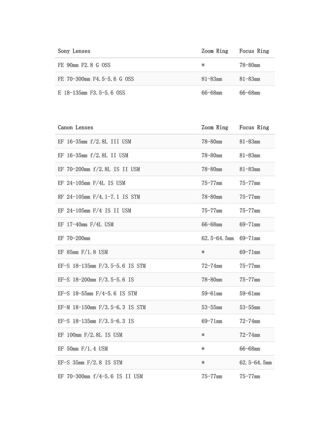Click focus ring value for EF-S 35mm lens
The image size is (330, 427).
pos(256,362)
